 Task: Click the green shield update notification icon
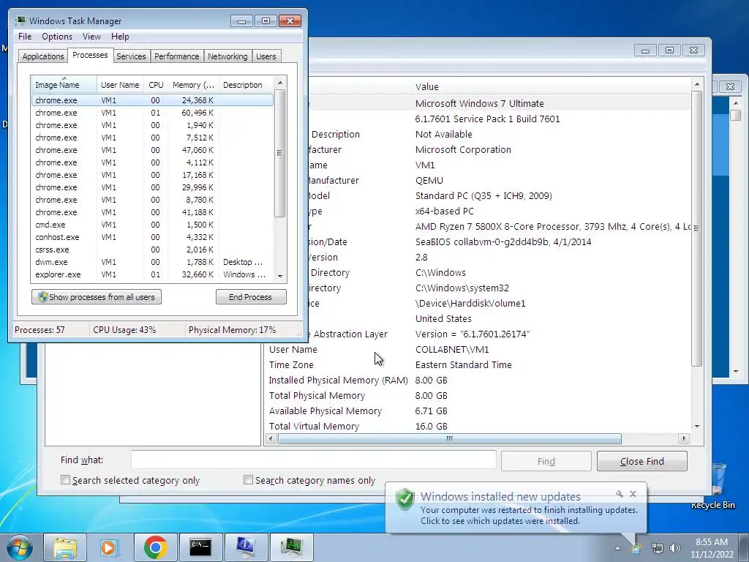tap(405, 499)
